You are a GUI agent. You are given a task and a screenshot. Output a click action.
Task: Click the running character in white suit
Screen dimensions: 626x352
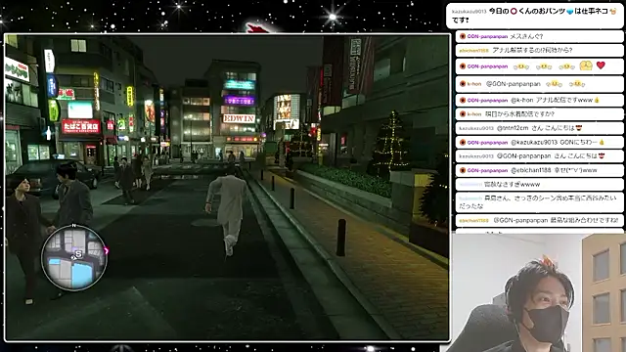tap(227, 211)
